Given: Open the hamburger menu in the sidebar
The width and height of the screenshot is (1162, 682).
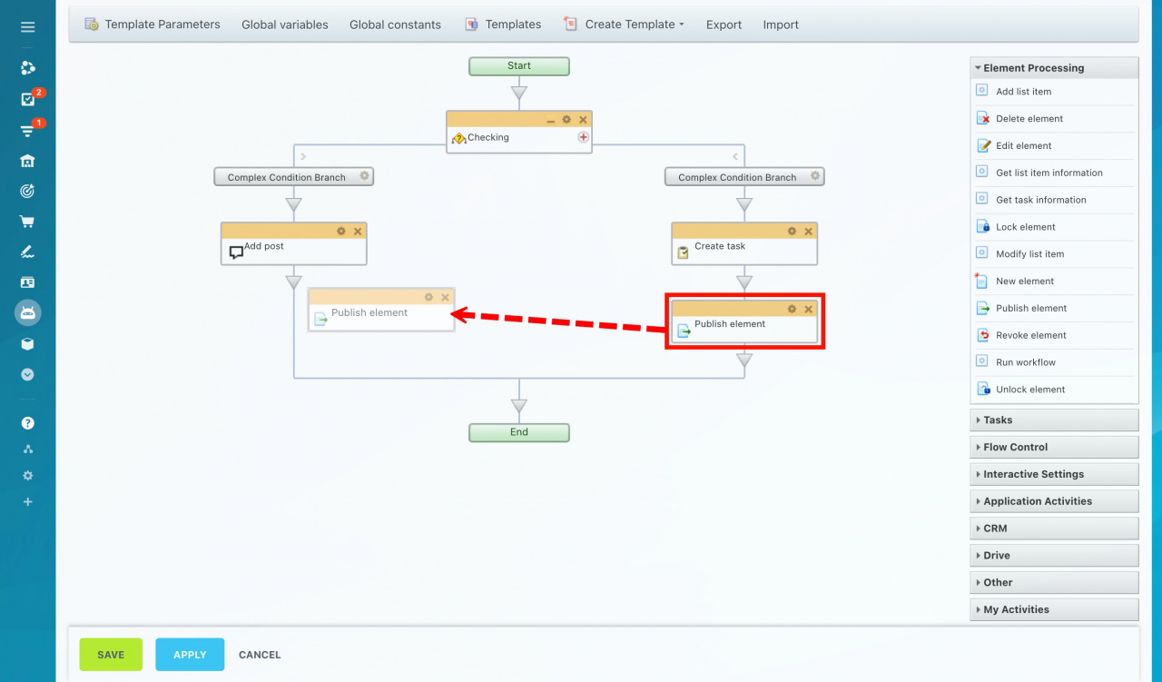Looking at the screenshot, I should click(x=27, y=27).
